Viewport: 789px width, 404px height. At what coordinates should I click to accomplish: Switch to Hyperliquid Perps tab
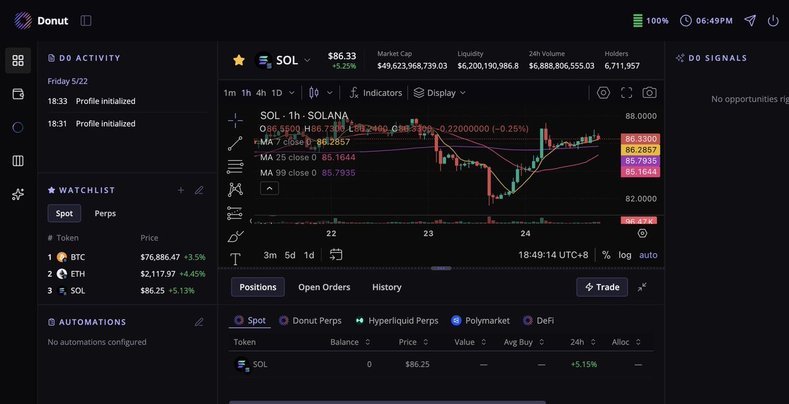[396, 321]
